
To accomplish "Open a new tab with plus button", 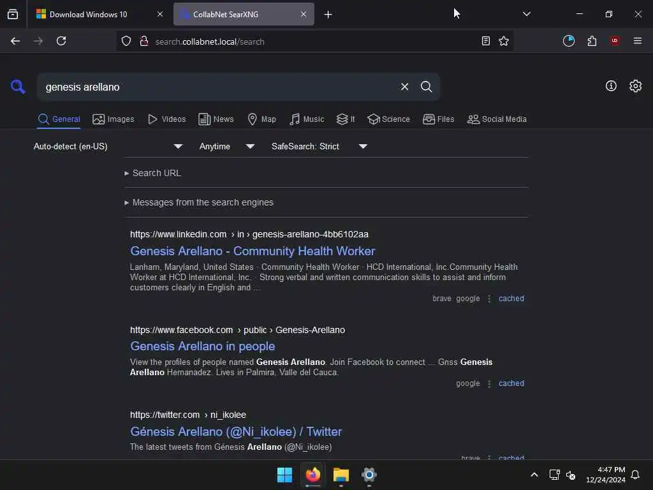I will coord(328,15).
